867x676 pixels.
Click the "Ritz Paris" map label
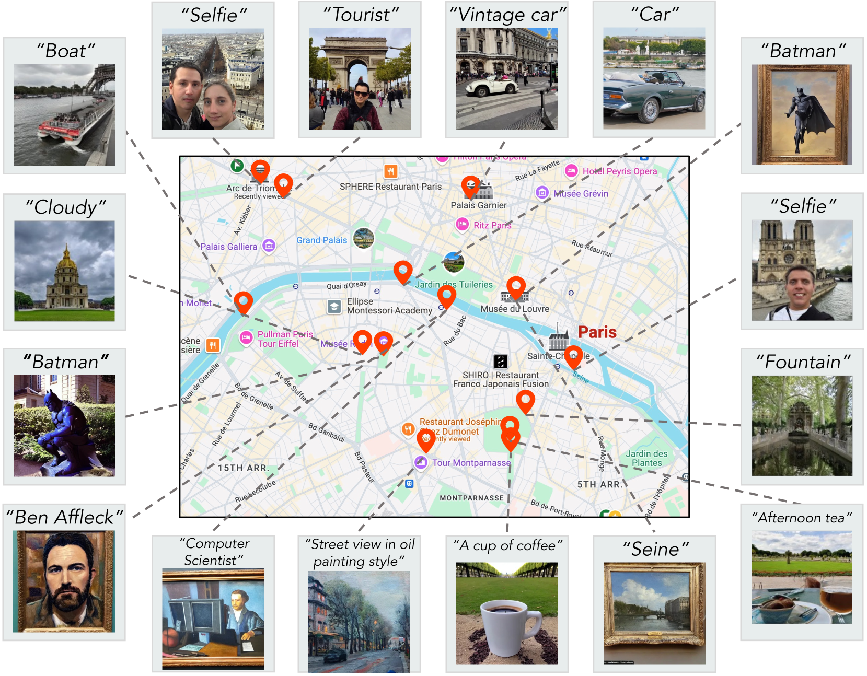coord(492,225)
